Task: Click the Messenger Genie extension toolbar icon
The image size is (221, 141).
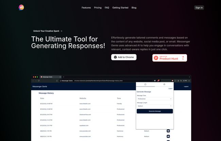Action: [172, 81]
